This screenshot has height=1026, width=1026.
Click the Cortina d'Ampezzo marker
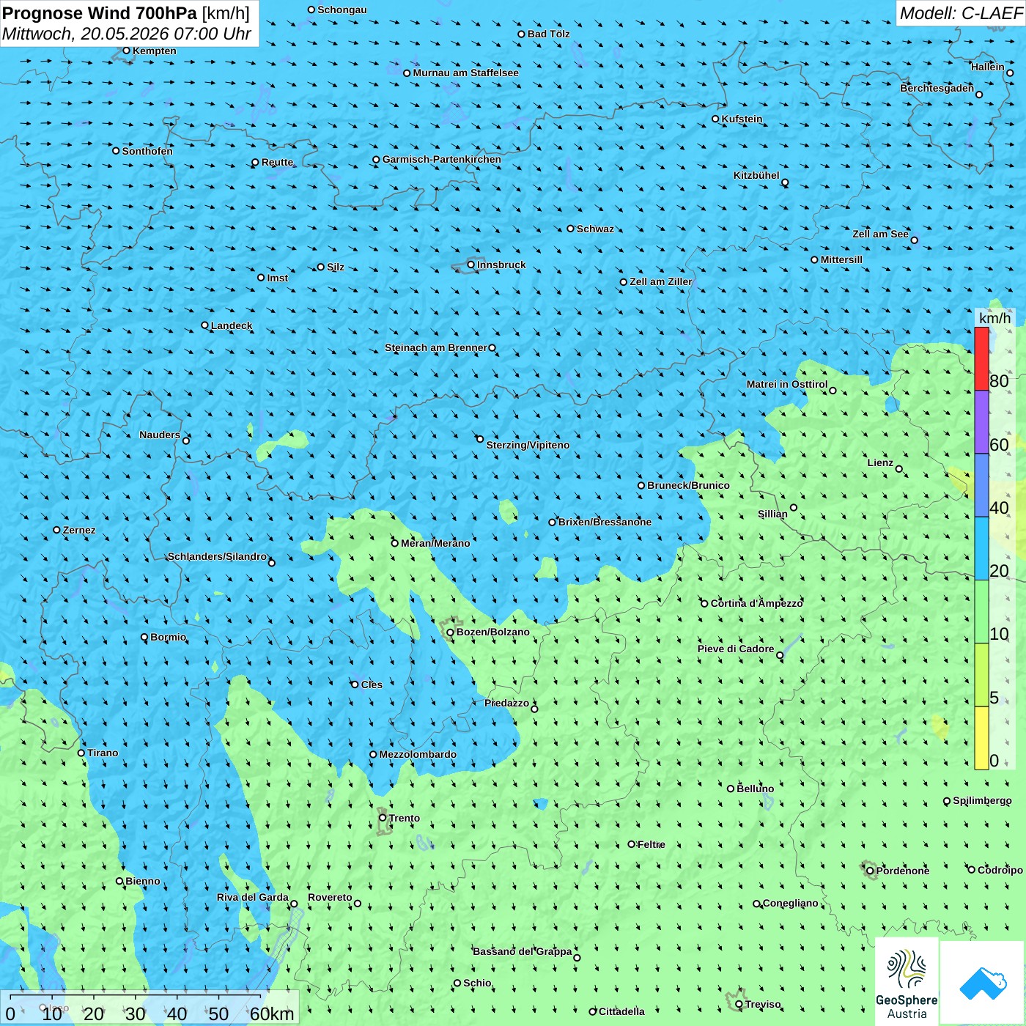tap(704, 603)
